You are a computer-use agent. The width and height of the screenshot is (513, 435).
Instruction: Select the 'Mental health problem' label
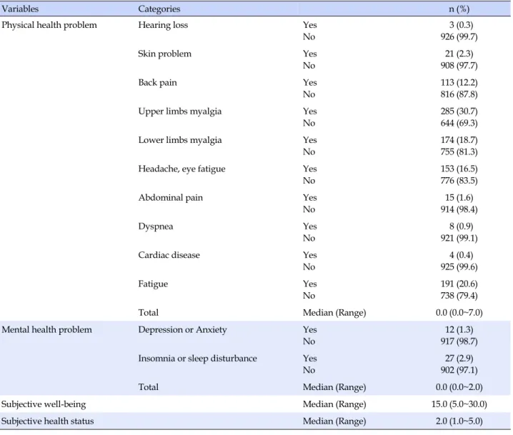pos(46,330)
